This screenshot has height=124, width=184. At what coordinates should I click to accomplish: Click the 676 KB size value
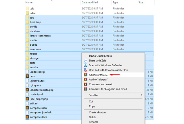click(x=149, y=99)
